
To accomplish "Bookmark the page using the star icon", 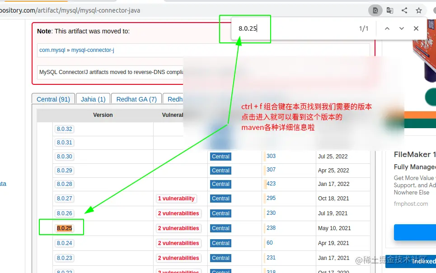I will 418,10.
